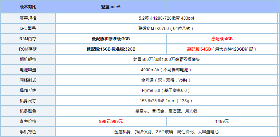The width and height of the screenshot is (280, 137).
Task: Click the 'RAM内存' row label
Action: 28,39
